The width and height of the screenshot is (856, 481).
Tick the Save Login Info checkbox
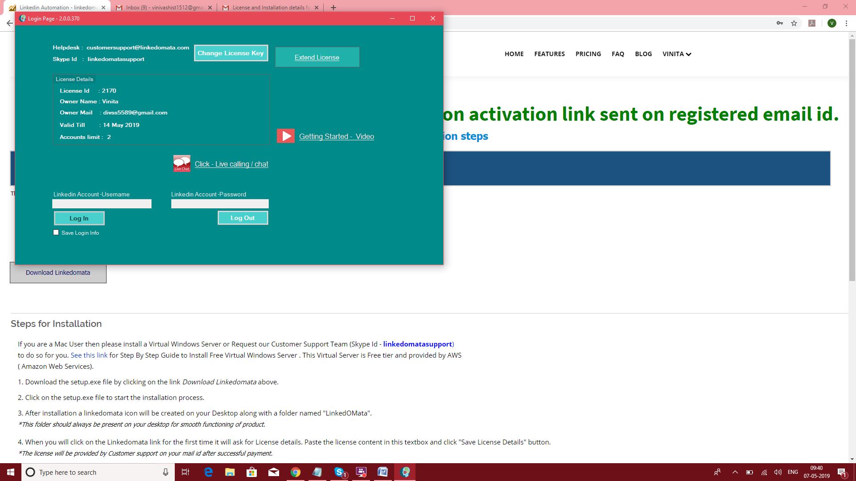coord(56,232)
